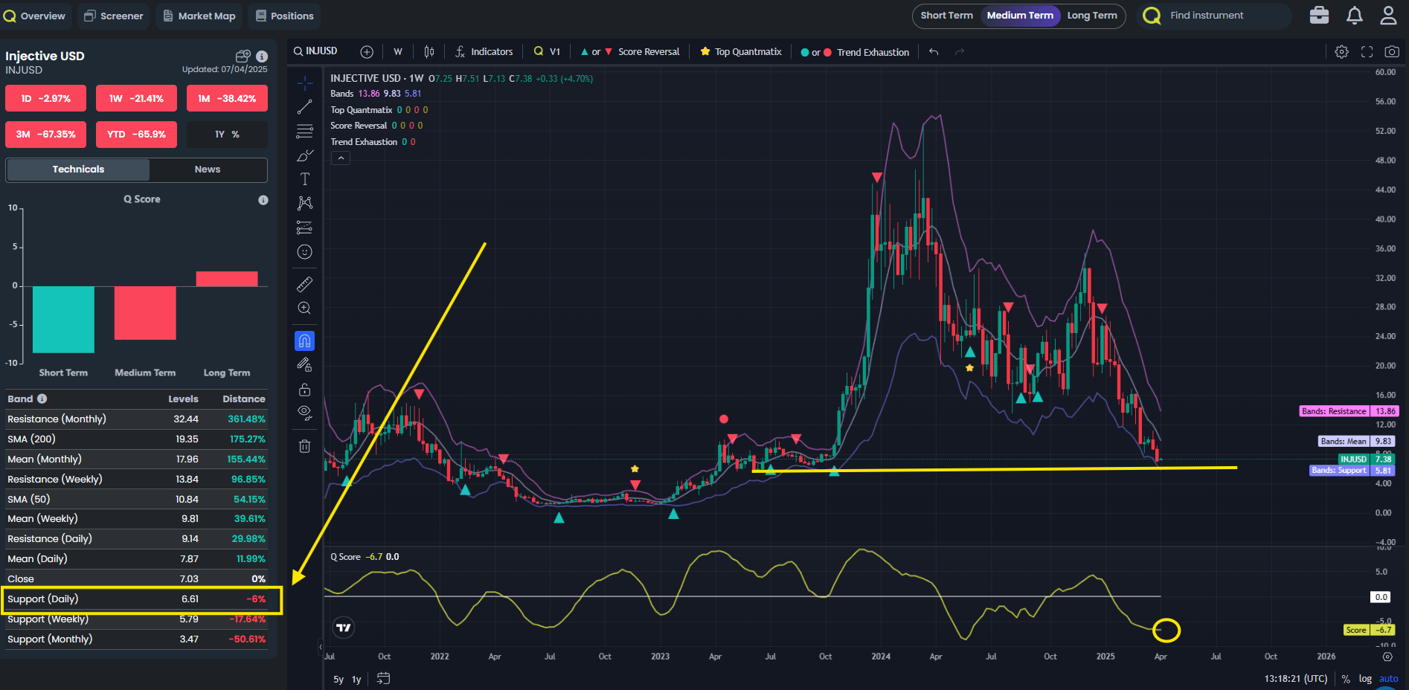Select the 3M -67.35% performance button
Image resolution: width=1409 pixels, height=690 pixels.
(45, 135)
